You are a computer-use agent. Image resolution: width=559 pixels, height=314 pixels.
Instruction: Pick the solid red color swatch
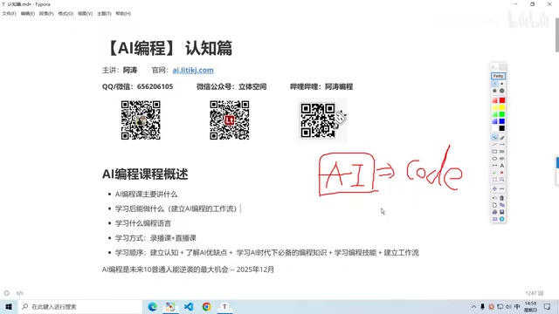pos(502,100)
